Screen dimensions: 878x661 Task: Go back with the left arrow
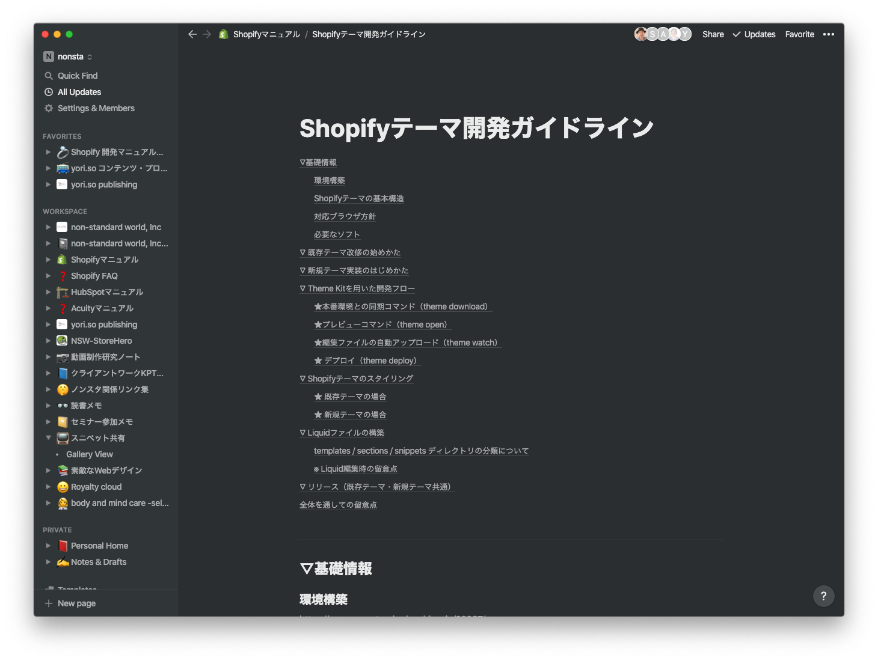(x=192, y=34)
